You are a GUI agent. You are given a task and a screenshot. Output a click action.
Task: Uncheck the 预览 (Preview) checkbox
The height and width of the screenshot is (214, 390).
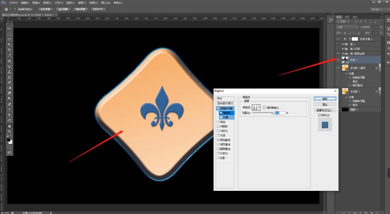coord(319,115)
